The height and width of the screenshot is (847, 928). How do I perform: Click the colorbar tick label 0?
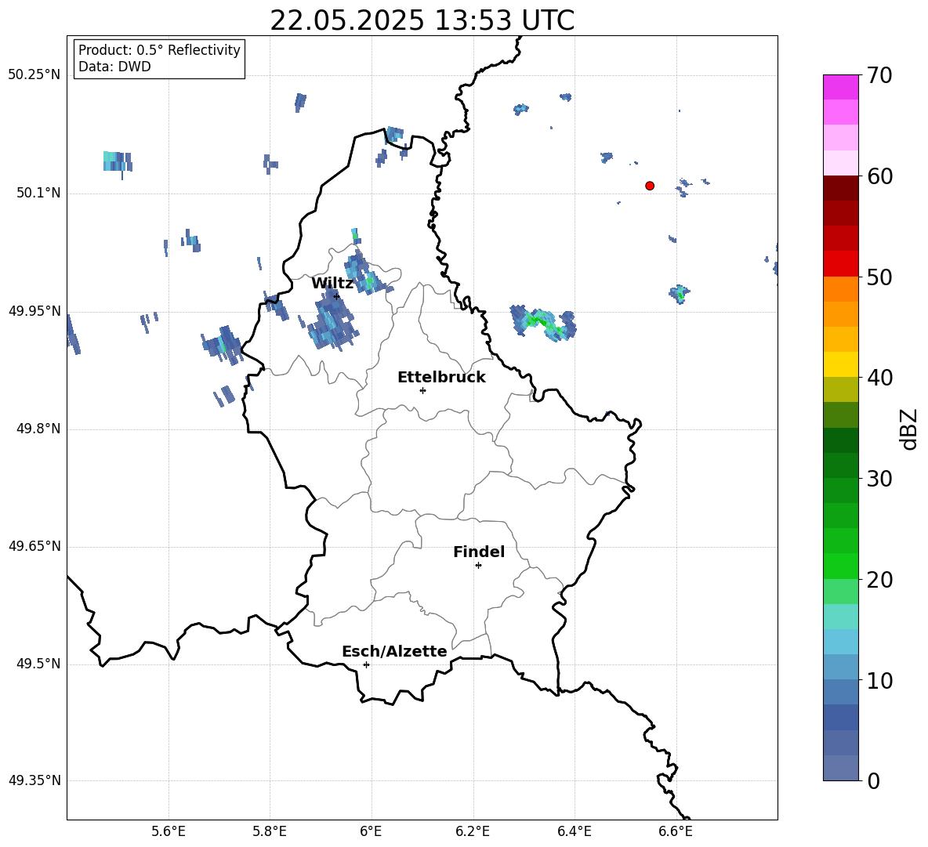874,781
